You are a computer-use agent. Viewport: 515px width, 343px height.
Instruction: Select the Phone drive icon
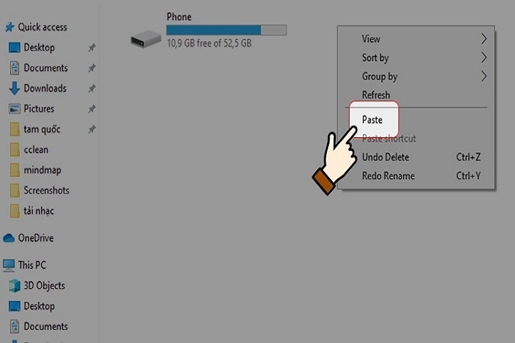146,39
